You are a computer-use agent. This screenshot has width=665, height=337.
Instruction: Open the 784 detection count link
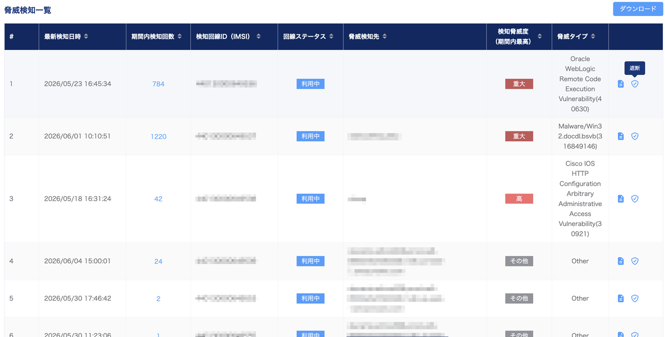click(158, 84)
